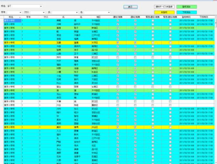Screen dimensions: 217x164
Task: Open the クラス dropdown filter
Action: pyautogui.click(x=43, y=12)
